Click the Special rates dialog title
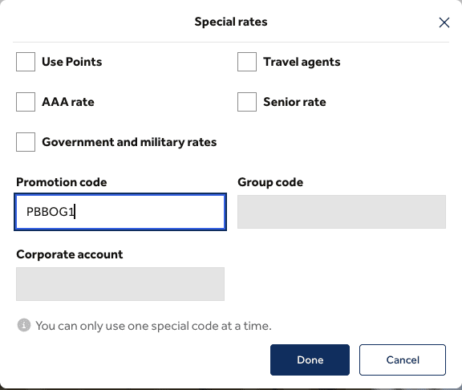Screen dimensions: 462x390 pos(231,22)
